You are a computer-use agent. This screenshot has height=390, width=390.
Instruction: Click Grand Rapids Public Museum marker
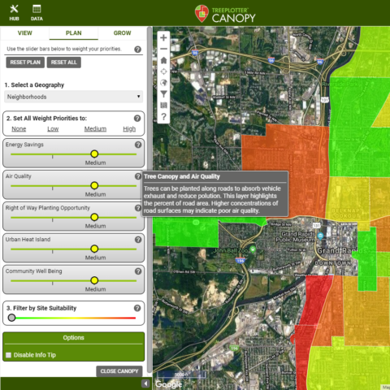coord(320,236)
